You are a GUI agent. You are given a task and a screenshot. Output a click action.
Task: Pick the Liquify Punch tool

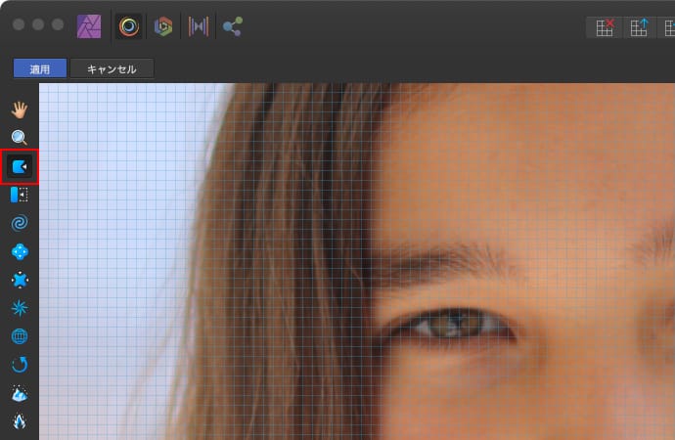[20, 280]
